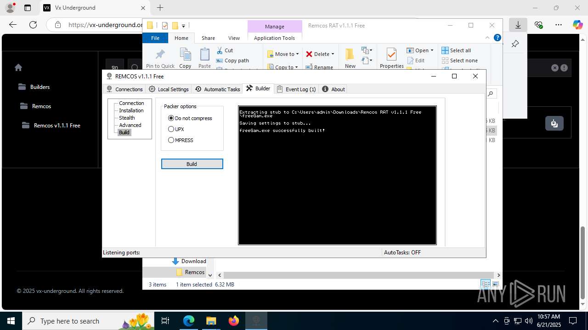Click the Explorer help question mark icon
Viewport: 588px width, 330px height.
coord(497,38)
